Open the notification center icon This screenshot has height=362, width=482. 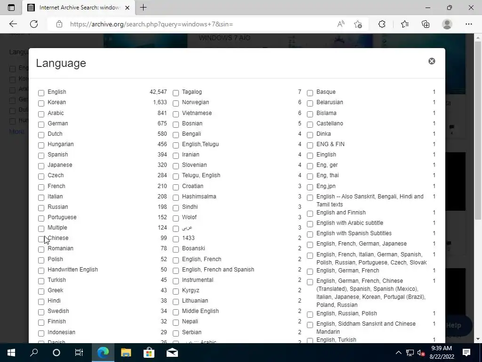(466, 353)
